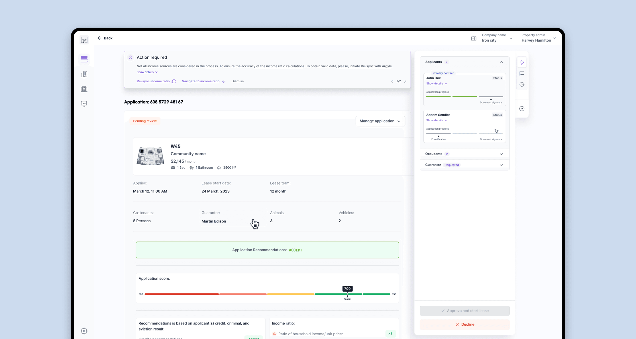Collapse the Applicants section
Viewport: 636px width, 339px height.
pyautogui.click(x=501, y=62)
